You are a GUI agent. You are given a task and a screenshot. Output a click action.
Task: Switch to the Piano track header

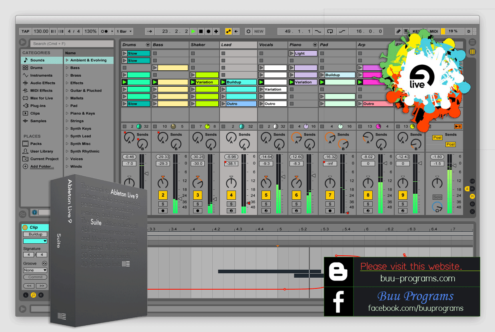pos(295,44)
